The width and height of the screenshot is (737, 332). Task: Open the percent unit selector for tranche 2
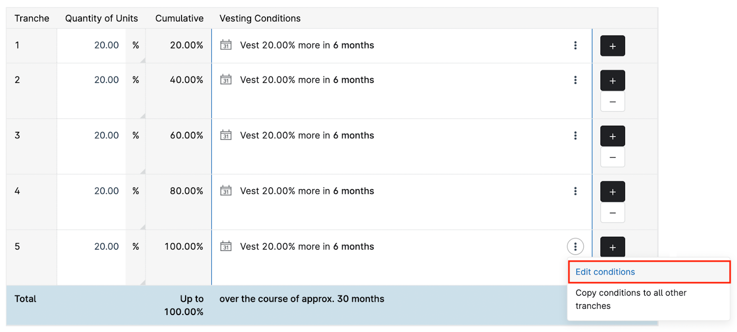coord(135,80)
